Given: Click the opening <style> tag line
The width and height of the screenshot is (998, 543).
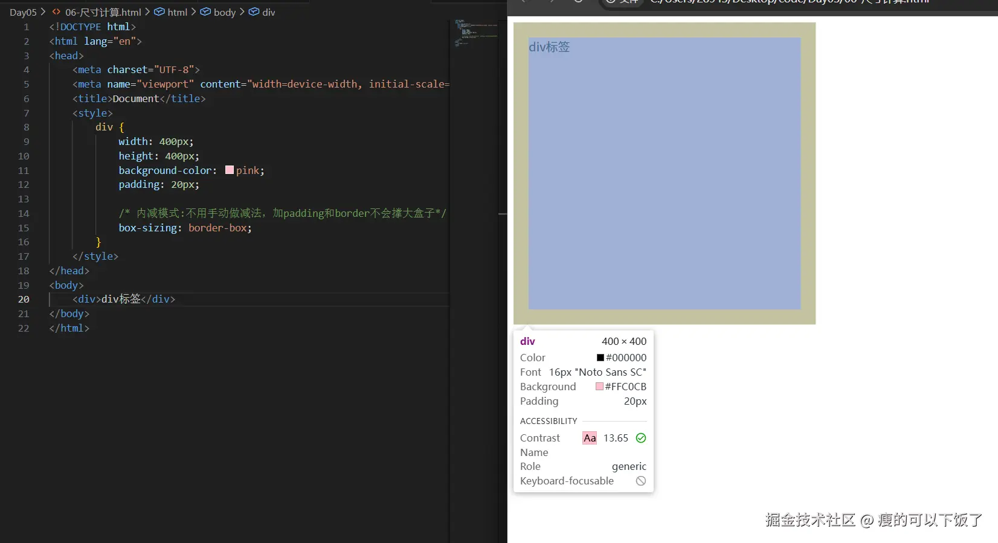Looking at the screenshot, I should (x=92, y=113).
